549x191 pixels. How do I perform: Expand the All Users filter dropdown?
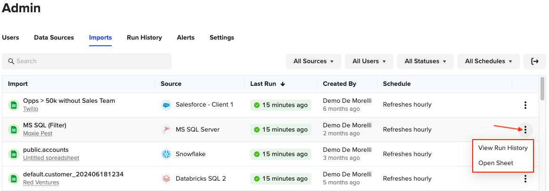pos(369,61)
